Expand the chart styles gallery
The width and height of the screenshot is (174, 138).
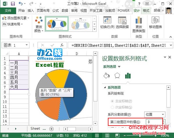click(95, 29)
